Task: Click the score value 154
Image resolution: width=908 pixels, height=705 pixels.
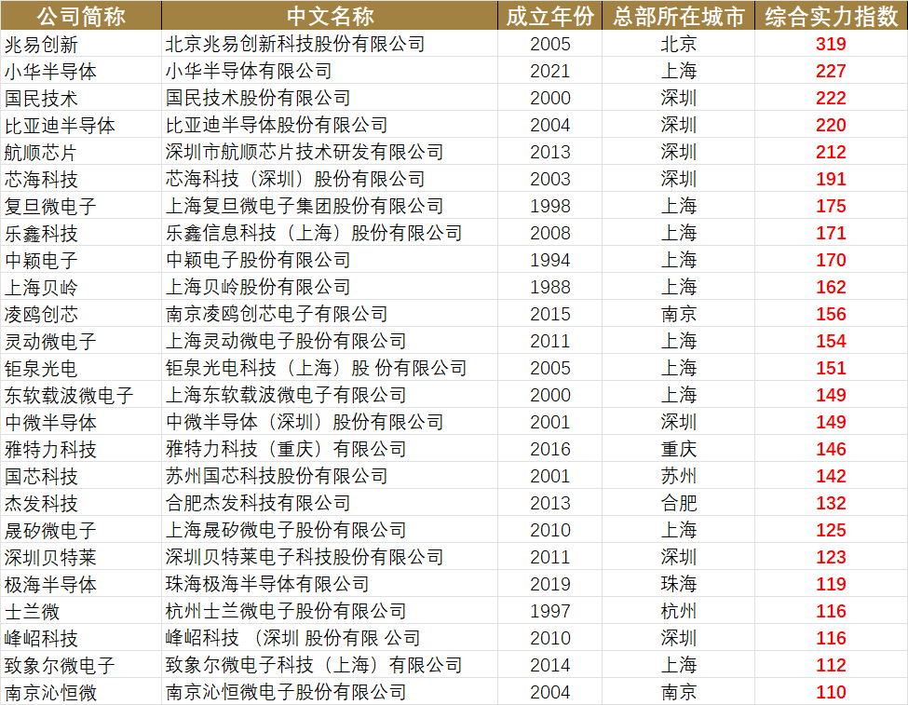Action: click(831, 341)
